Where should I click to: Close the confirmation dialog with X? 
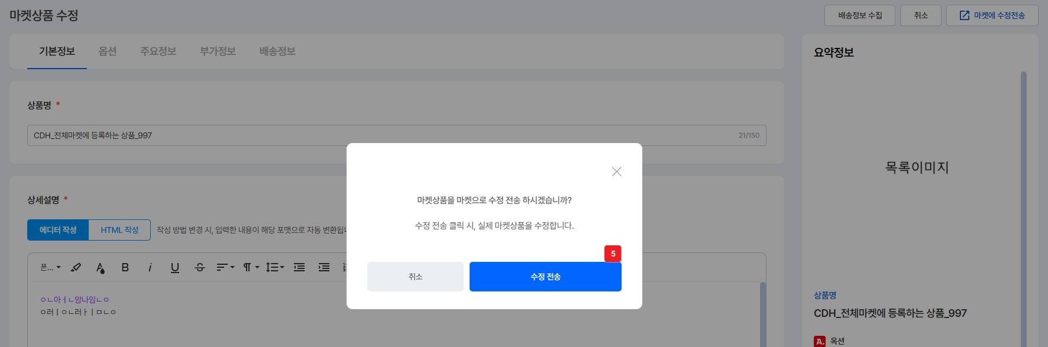click(x=616, y=171)
